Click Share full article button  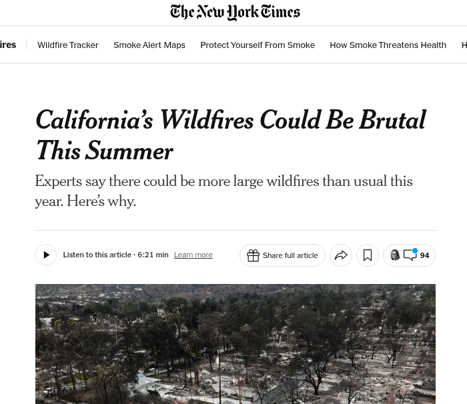[x=282, y=255]
